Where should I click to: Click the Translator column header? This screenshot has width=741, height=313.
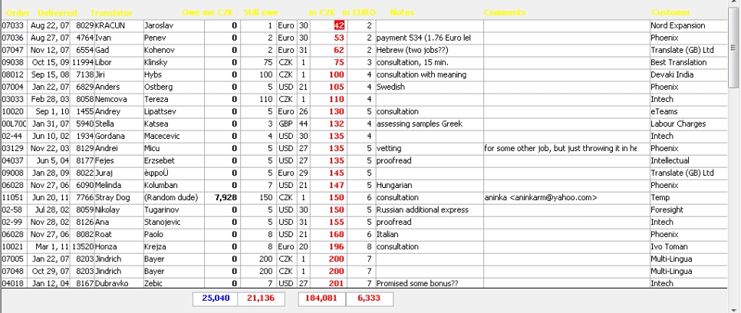point(111,13)
